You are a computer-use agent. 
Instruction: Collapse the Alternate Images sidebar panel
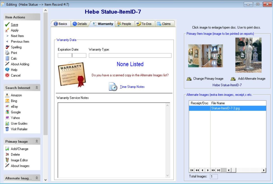(x=37, y=178)
